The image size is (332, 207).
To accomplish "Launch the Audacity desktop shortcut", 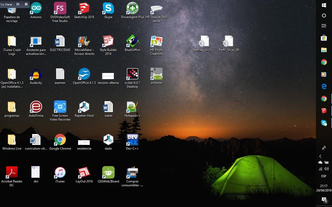I will pyautogui.click(x=36, y=76).
